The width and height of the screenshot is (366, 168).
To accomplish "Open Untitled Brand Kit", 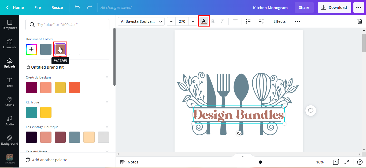I will click(45, 67).
